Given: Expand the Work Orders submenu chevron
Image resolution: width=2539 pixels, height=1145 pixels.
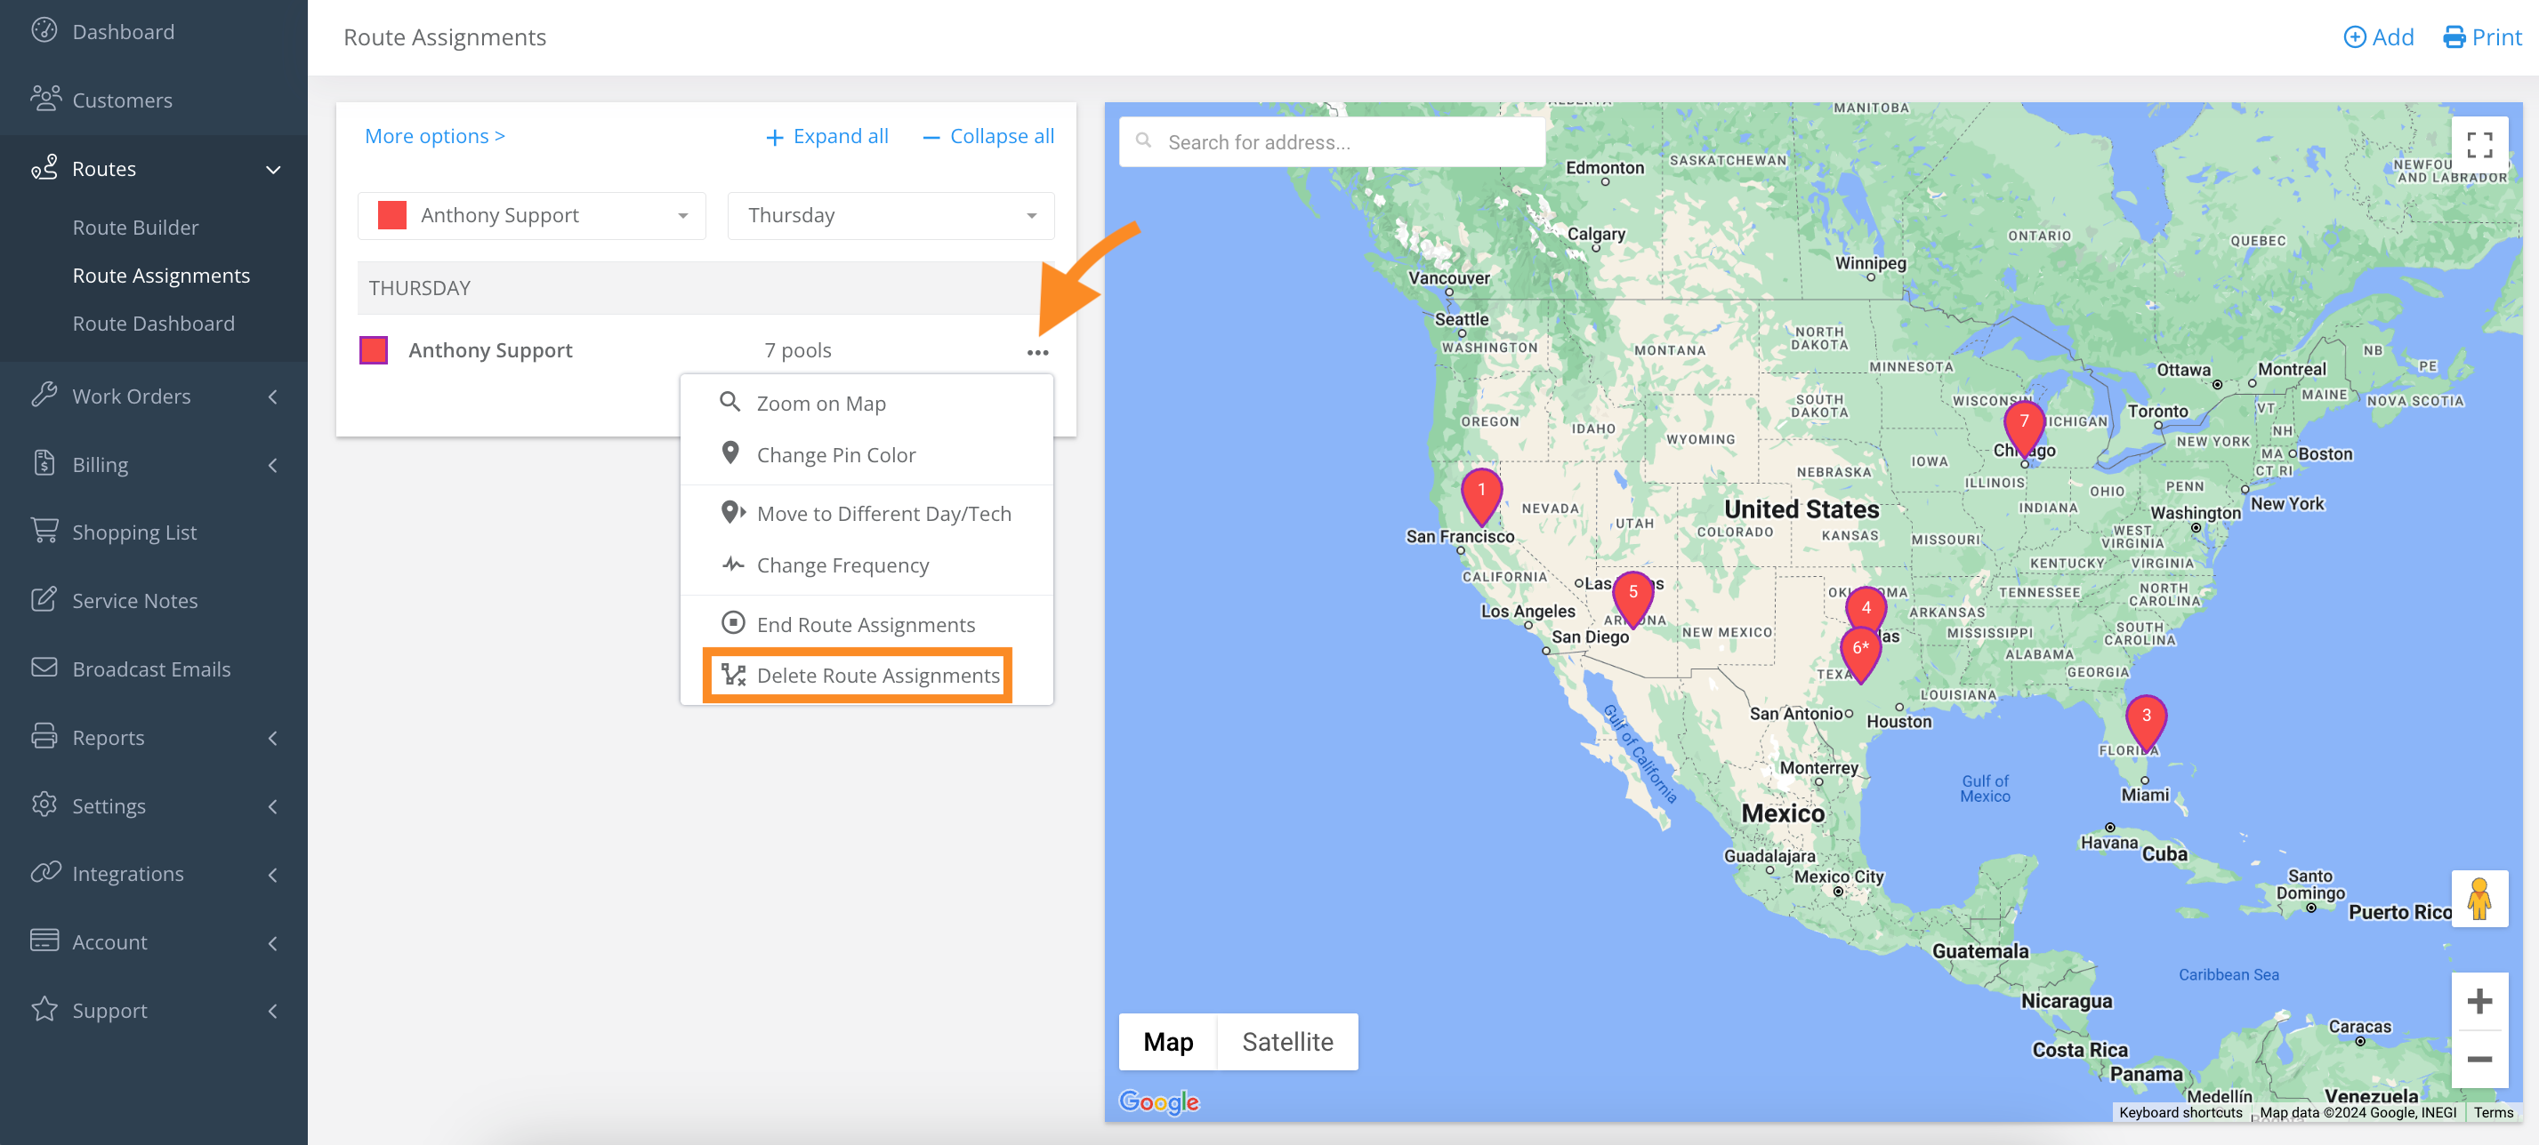Looking at the screenshot, I should coord(273,396).
